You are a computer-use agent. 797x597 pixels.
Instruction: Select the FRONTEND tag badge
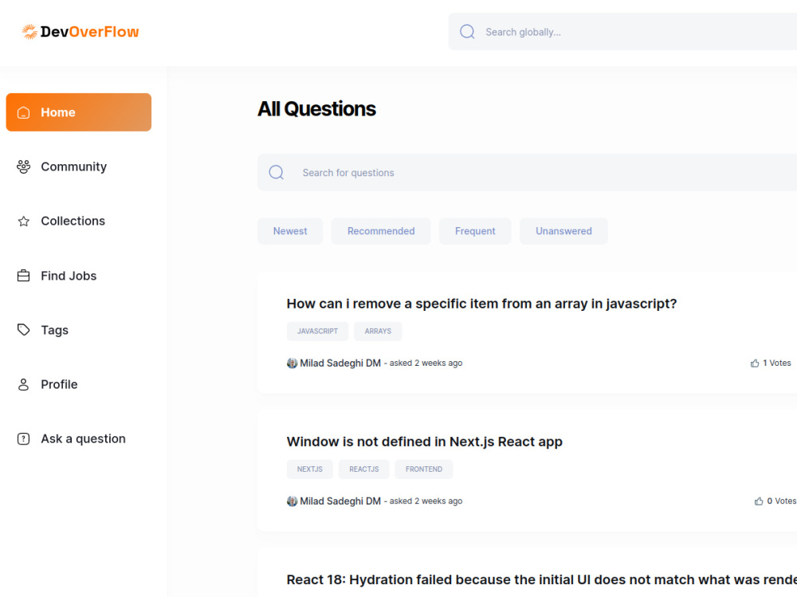(424, 469)
